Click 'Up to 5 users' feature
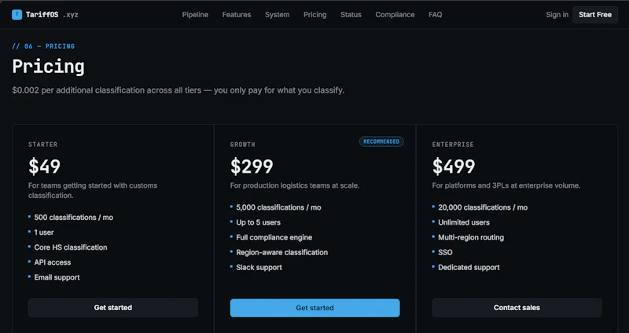 click(259, 222)
